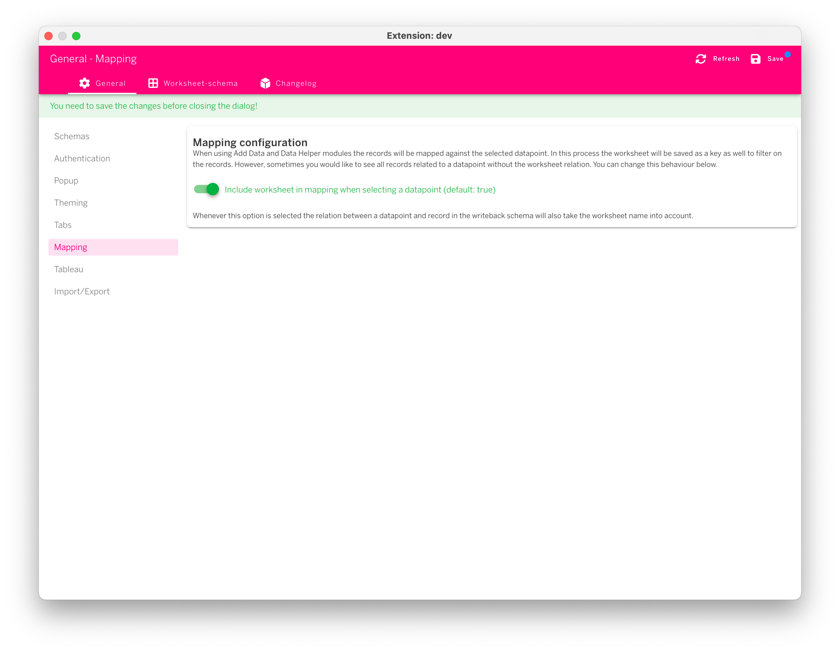Open Schemas in the sidebar

click(71, 136)
